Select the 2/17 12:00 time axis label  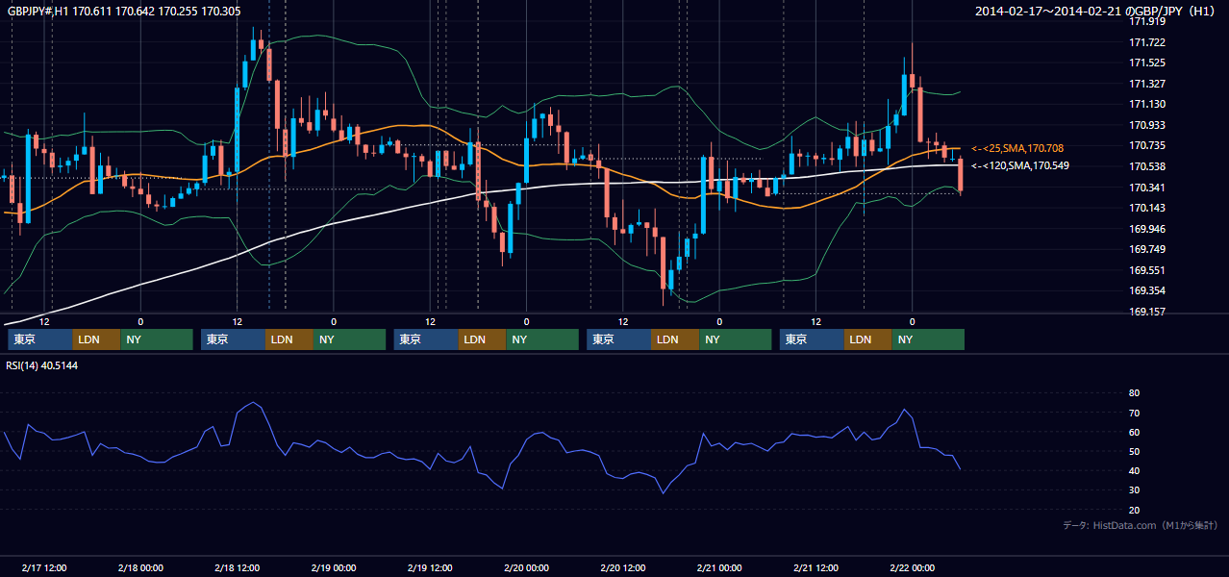(x=44, y=567)
